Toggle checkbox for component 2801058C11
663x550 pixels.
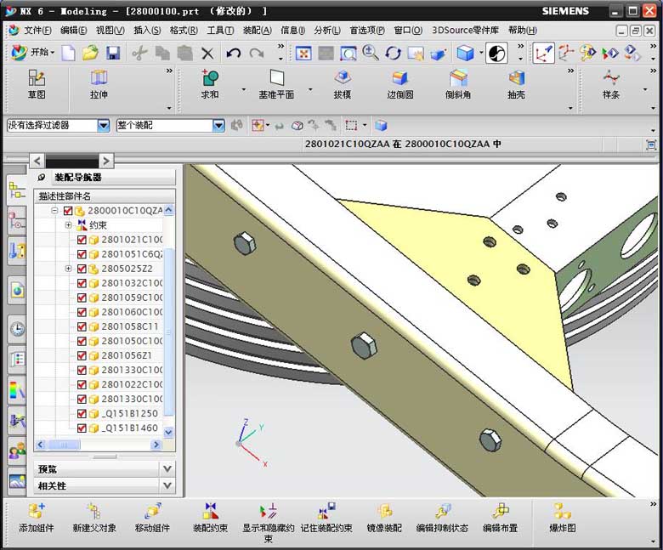coord(82,326)
